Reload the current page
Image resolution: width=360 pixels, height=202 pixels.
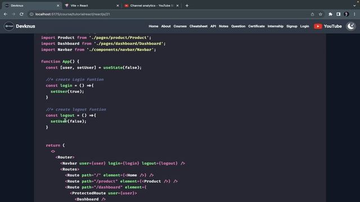click(x=21, y=14)
